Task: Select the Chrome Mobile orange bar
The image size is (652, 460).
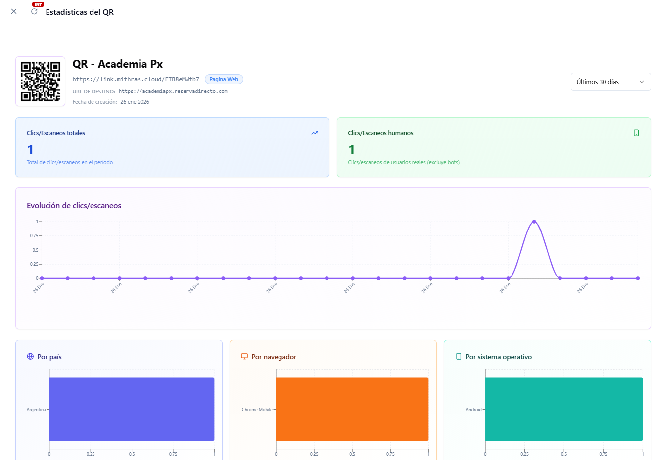Action: [352, 409]
